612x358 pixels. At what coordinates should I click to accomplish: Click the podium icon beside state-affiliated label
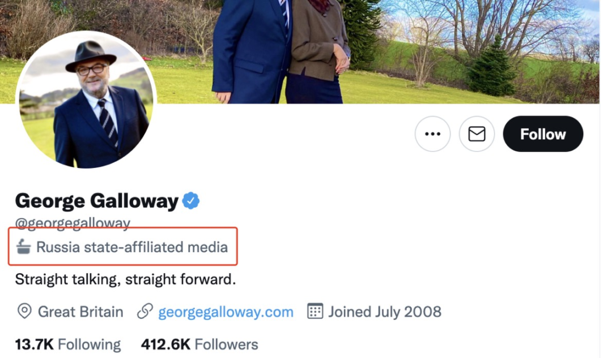click(x=23, y=247)
